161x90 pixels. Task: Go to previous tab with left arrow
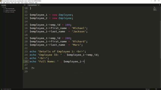[24, 5]
